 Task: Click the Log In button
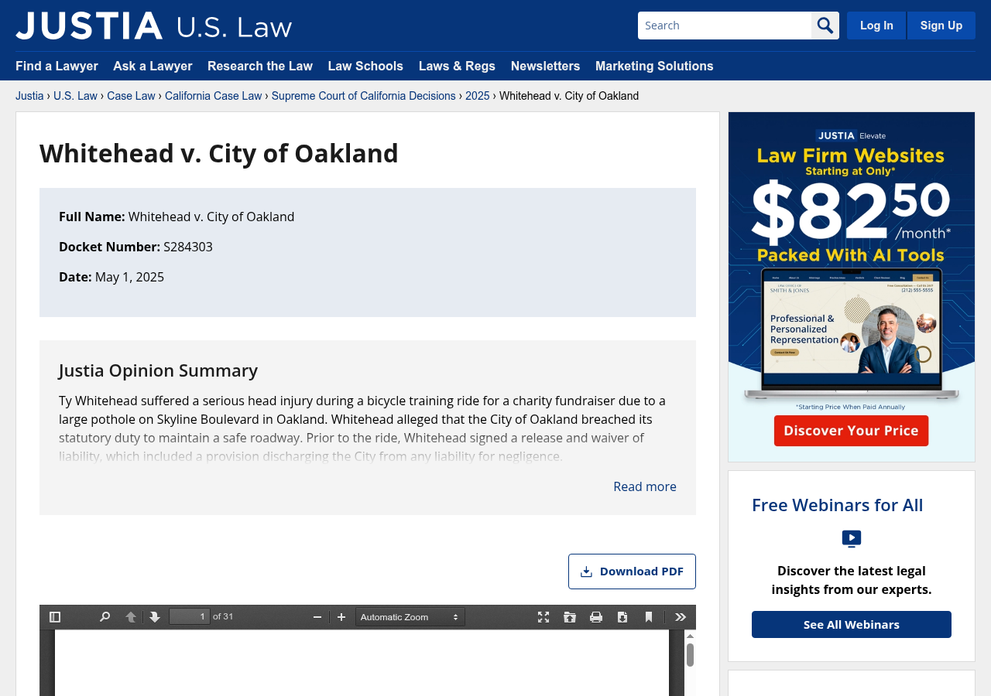click(x=876, y=26)
